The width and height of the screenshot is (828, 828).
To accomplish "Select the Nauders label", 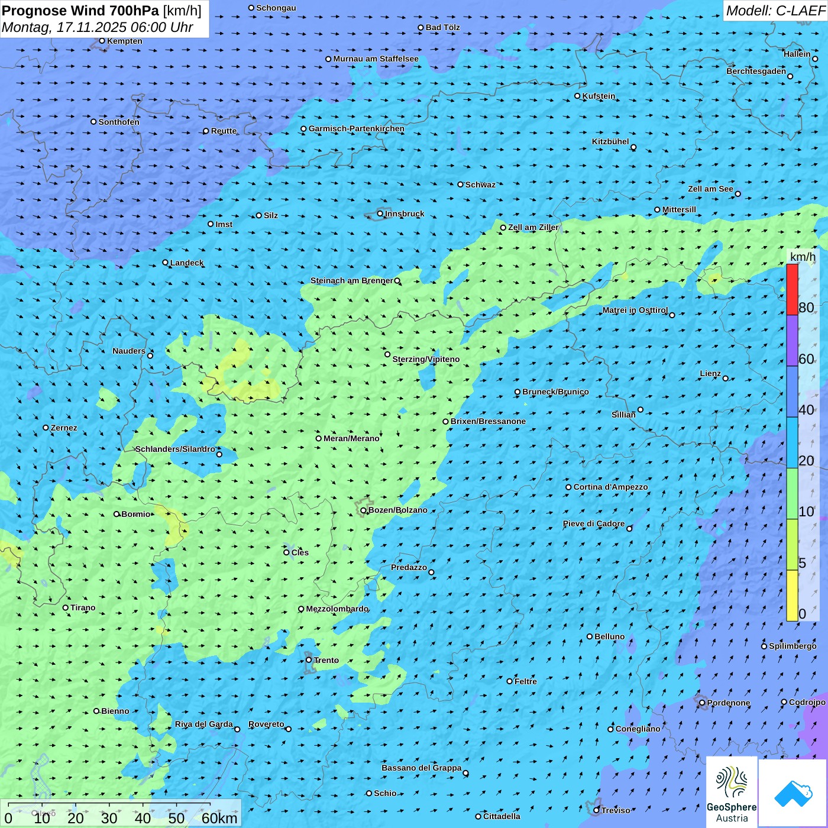I will click(129, 351).
